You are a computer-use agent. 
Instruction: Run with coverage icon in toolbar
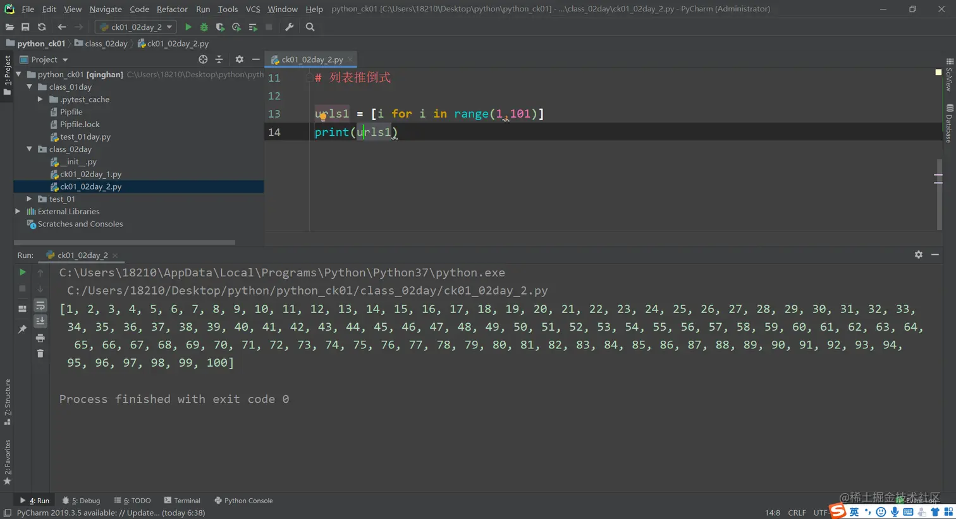point(220,27)
